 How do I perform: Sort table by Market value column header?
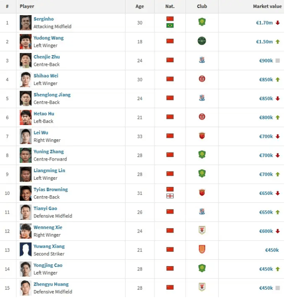click(x=267, y=6)
